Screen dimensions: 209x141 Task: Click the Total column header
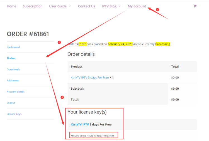pos(175,67)
